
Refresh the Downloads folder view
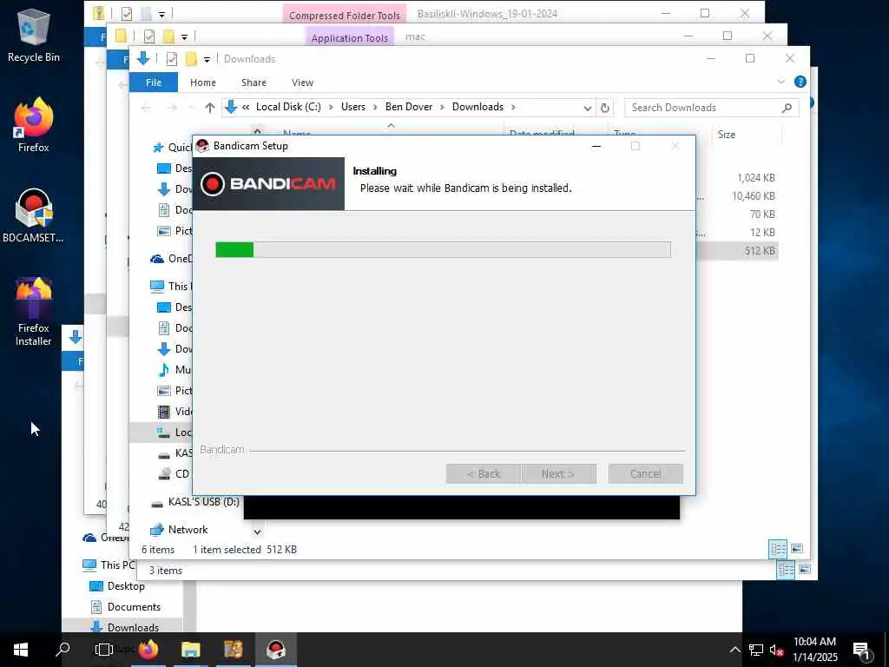click(x=605, y=107)
